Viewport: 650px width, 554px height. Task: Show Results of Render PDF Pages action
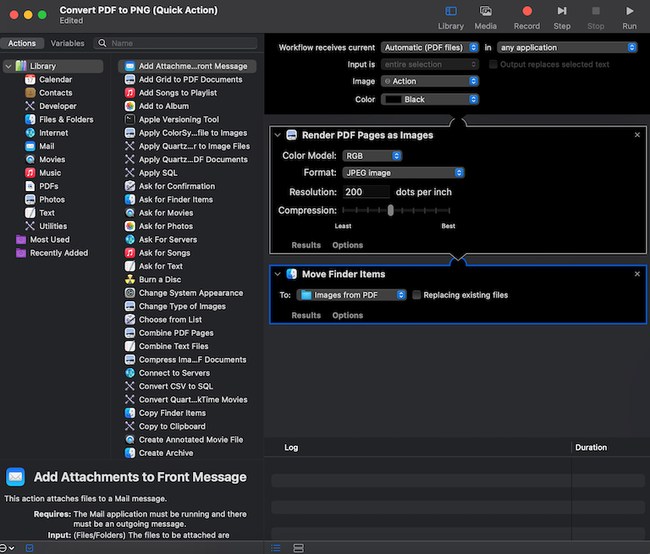[x=306, y=245]
